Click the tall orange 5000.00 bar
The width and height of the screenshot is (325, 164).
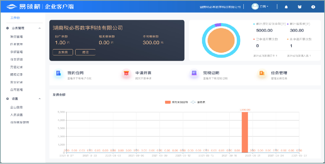[x=245, y=132]
